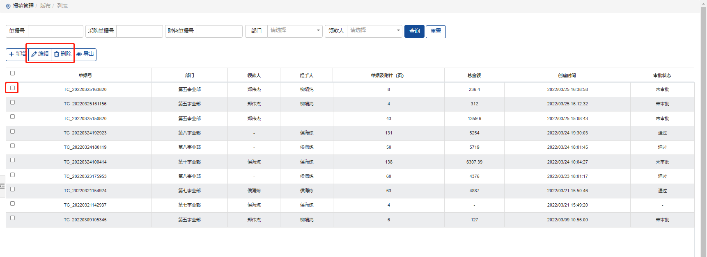This screenshot has height=257, width=707.
Task: Expand the 领款人 payee dropdown
Action: click(x=374, y=31)
